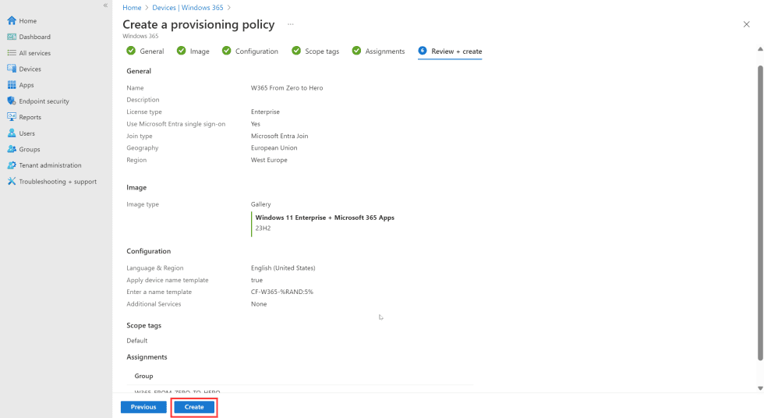764x418 pixels.
Task: Click the Previous button
Action: pos(143,407)
